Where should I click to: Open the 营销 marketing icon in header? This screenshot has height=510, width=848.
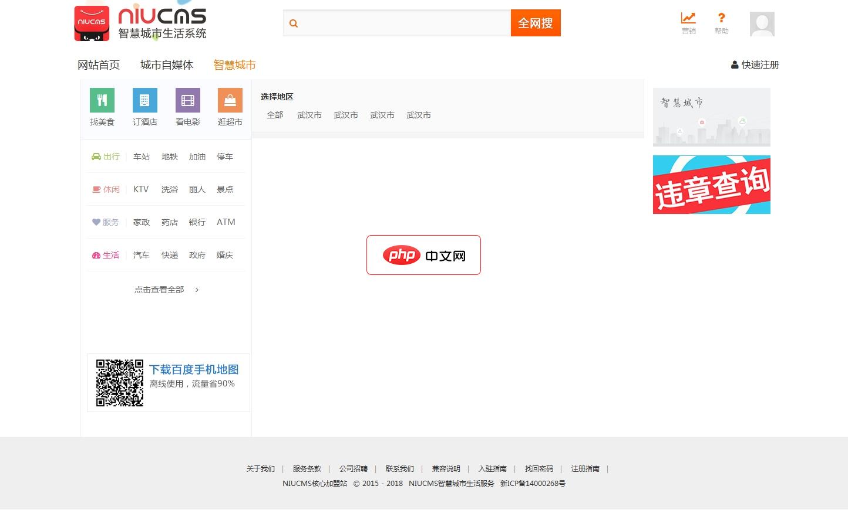pos(688,22)
